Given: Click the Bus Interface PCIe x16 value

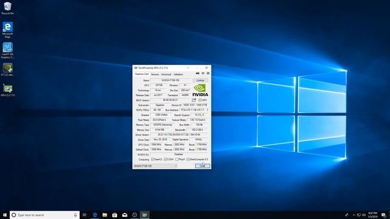Looking at the screenshot, I should tap(193, 109).
